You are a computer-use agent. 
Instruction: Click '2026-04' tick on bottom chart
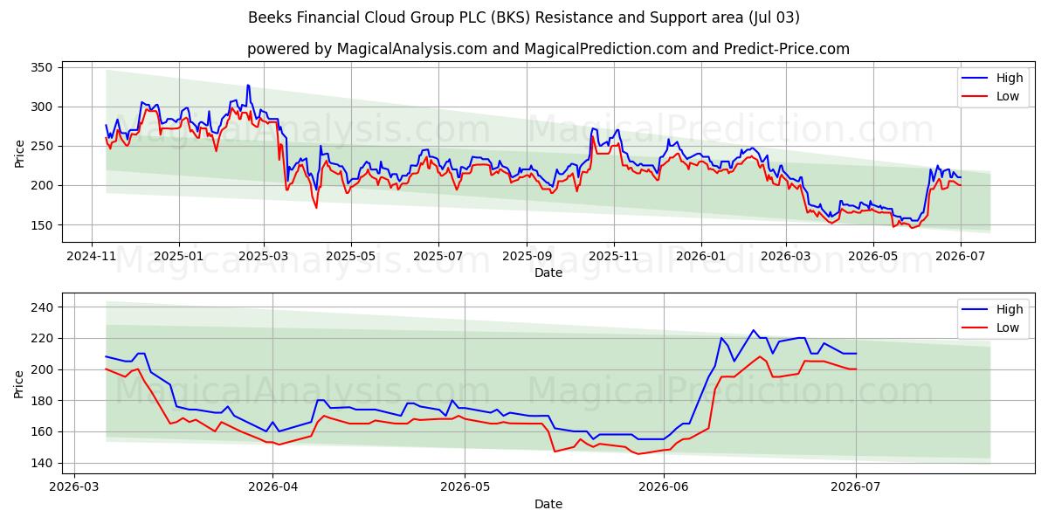(x=272, y=488)
